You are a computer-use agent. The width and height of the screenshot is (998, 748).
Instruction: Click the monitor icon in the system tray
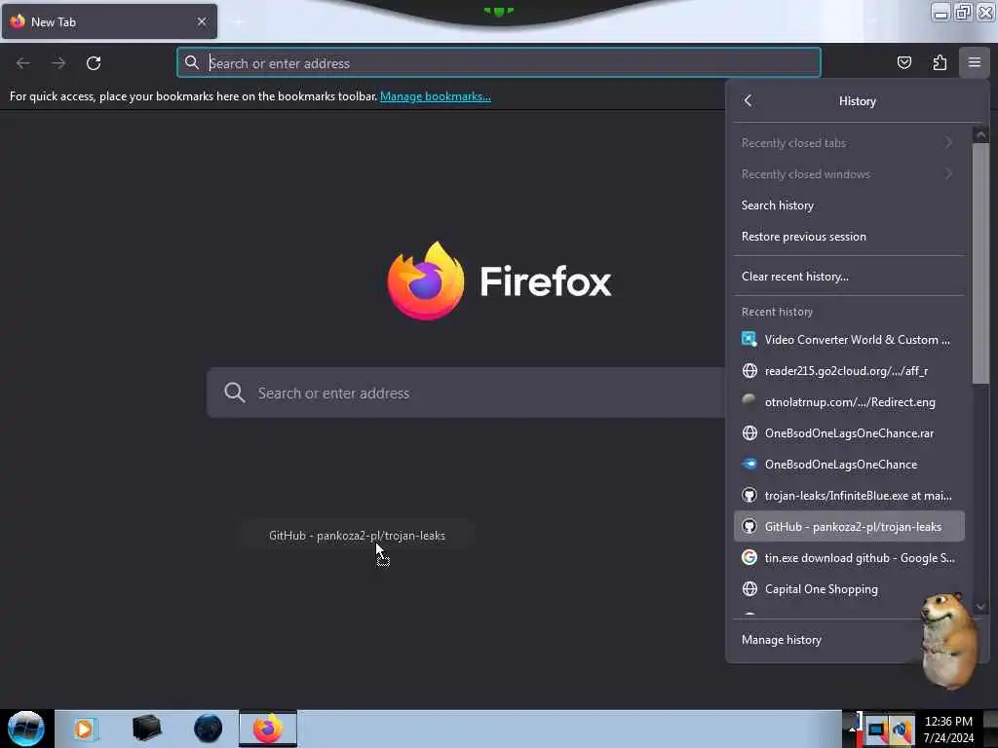(x=876, y=730)
